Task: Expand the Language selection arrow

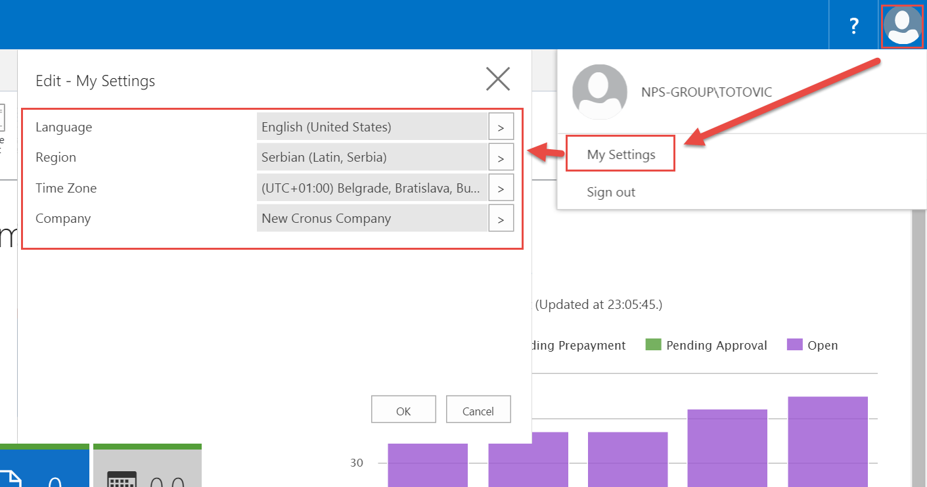Action: coord(501,127)
